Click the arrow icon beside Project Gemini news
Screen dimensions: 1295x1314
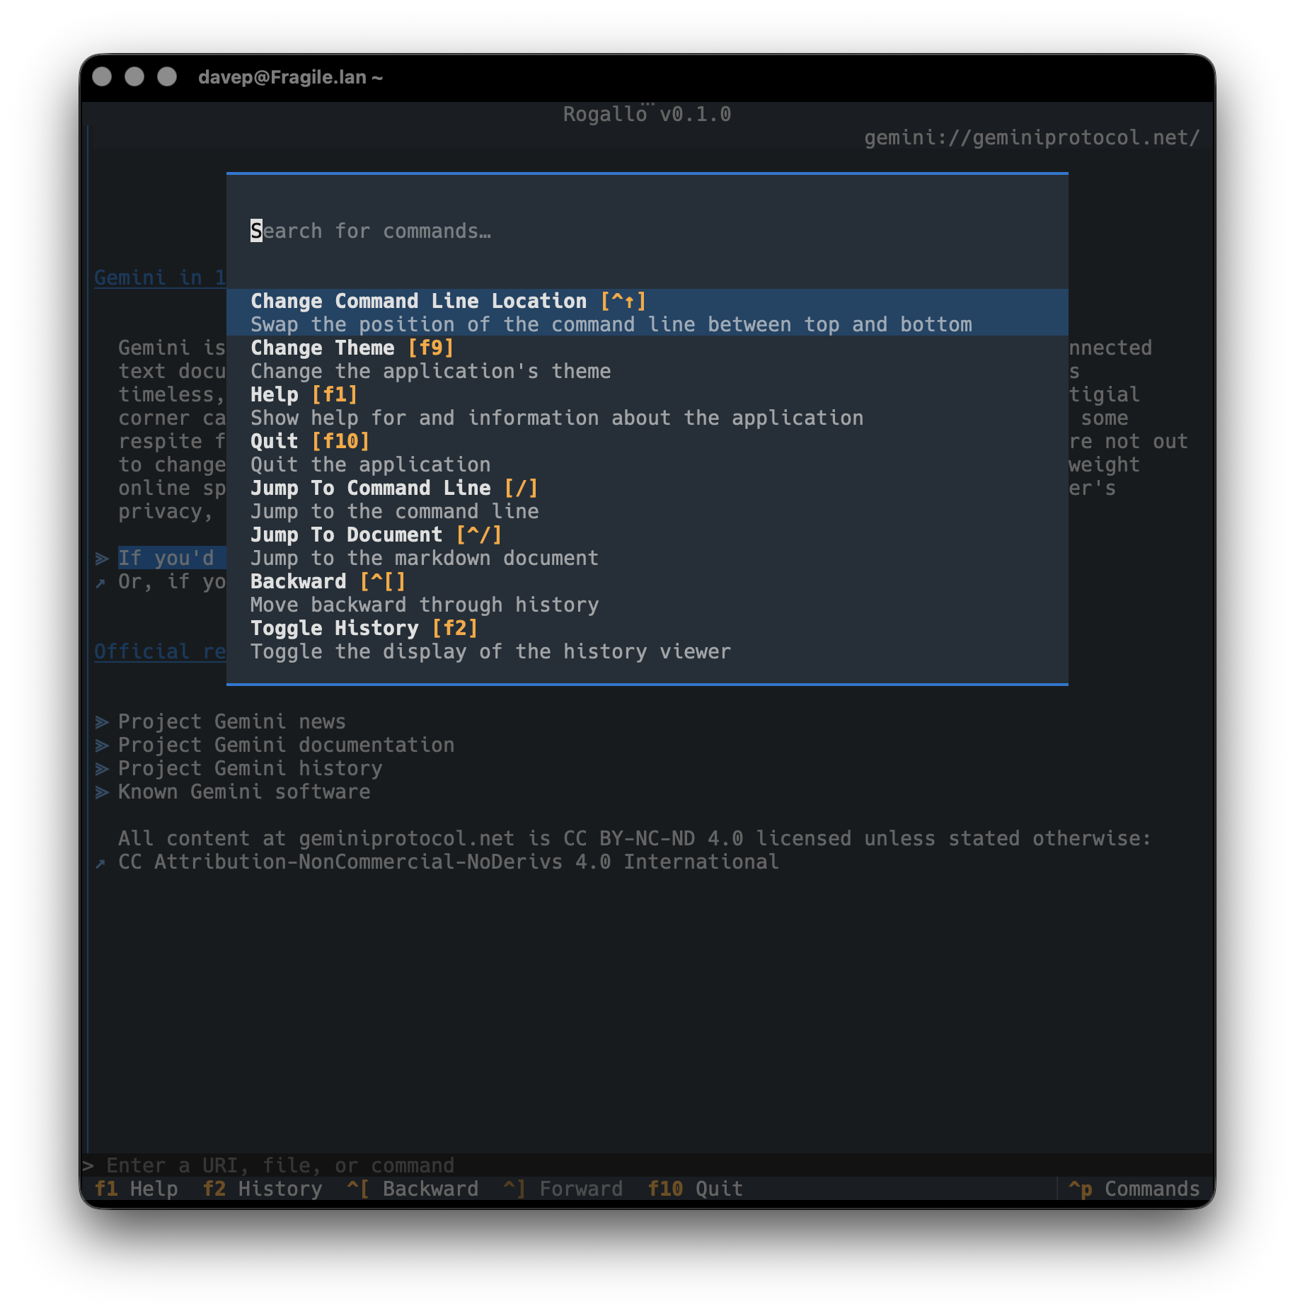click(102, 722)
